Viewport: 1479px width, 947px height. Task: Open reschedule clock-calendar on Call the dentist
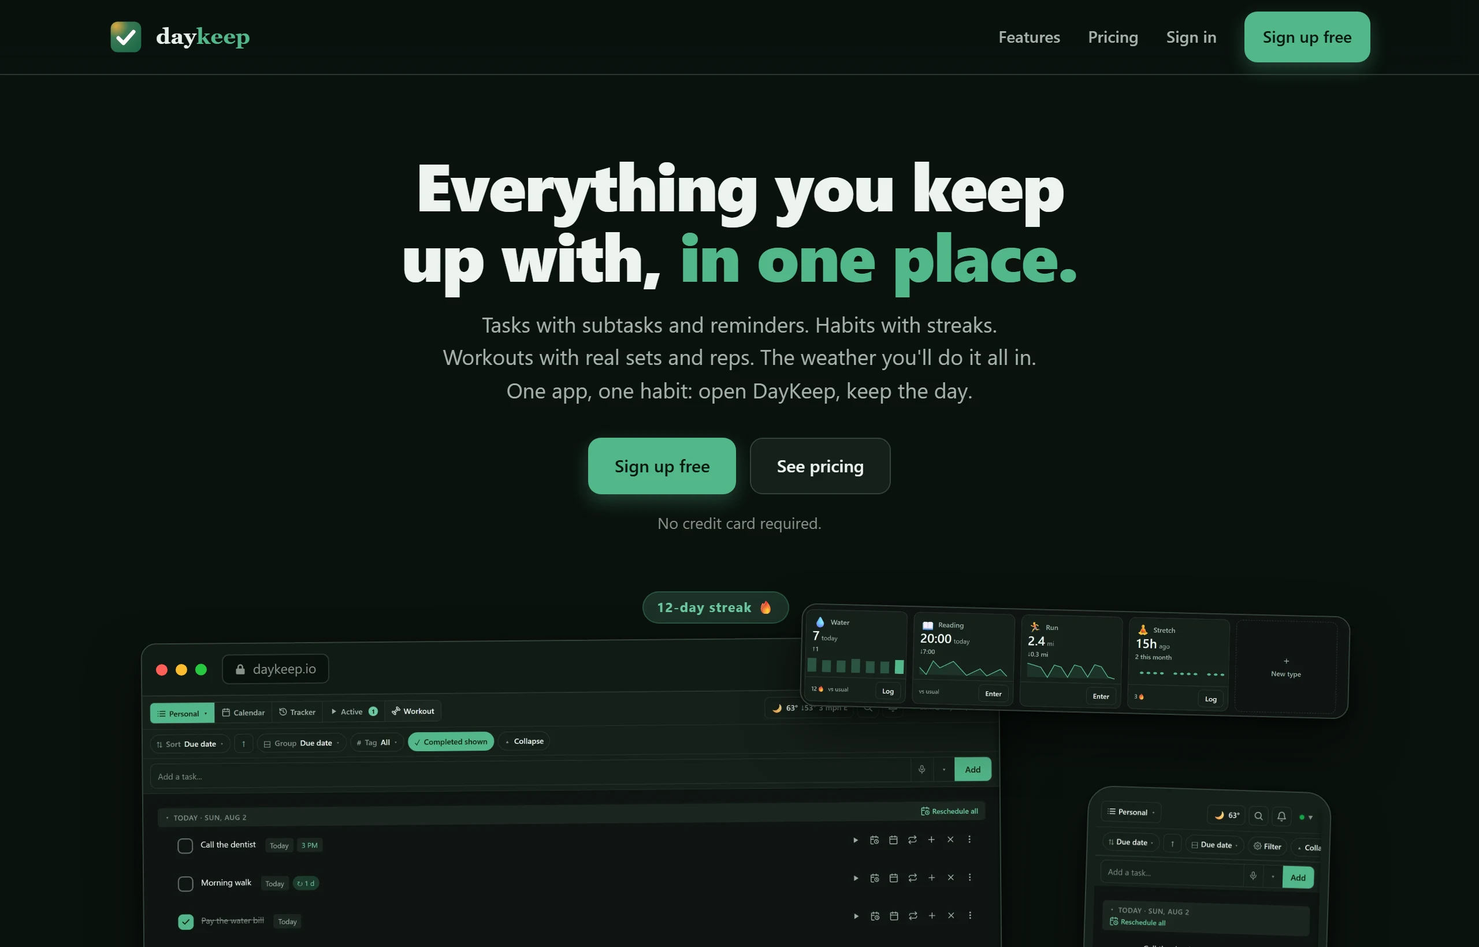point(874,840)
